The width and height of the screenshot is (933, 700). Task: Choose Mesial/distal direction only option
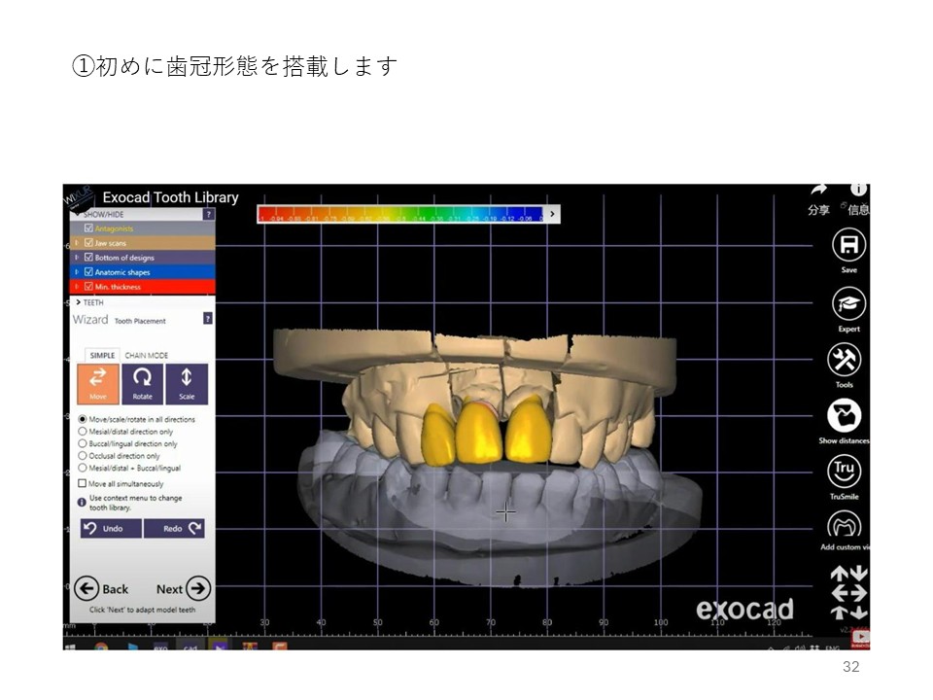pyautogui.click(x=83, y=432)
